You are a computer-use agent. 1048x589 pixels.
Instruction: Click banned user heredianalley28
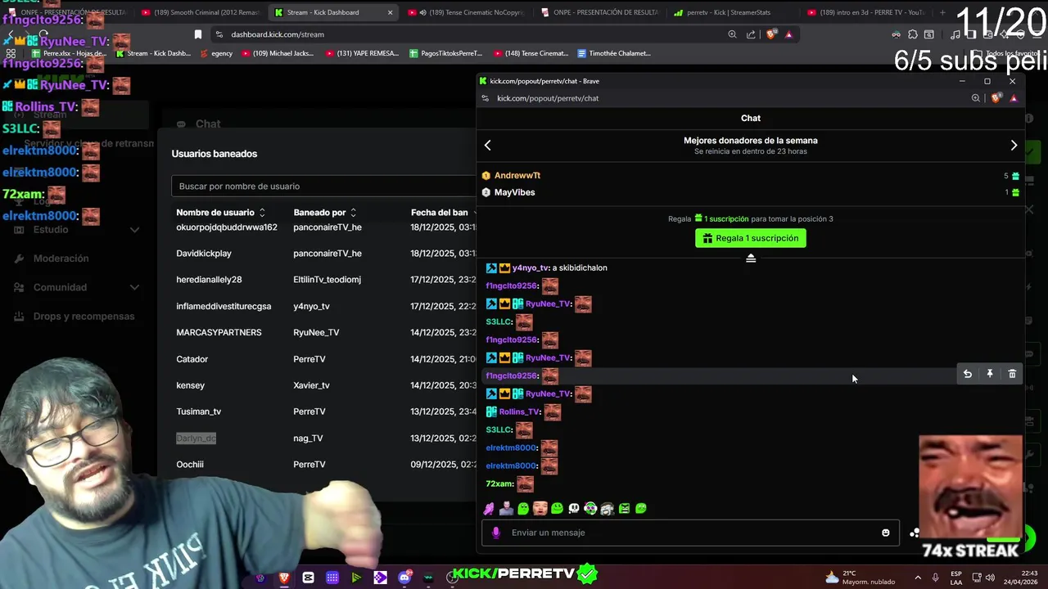(x=209, y=280)
